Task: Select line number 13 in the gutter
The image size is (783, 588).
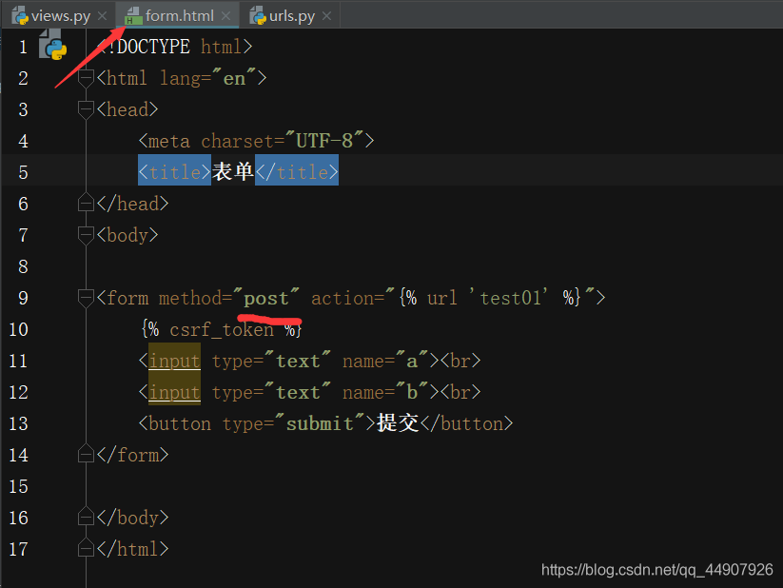Action: click(x=18, y=423)
